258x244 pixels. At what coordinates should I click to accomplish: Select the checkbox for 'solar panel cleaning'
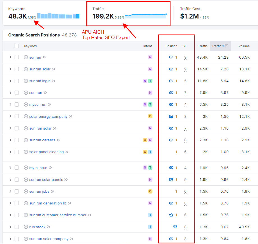pos(17,152)
